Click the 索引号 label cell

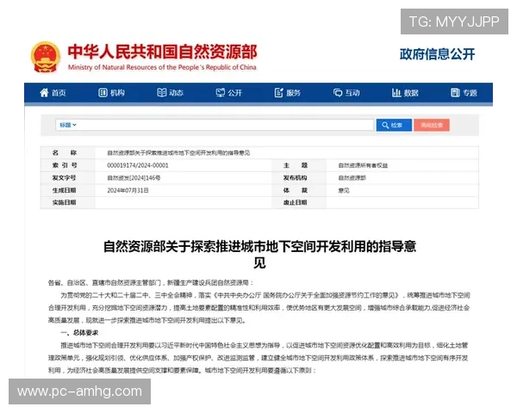tap(67, 165)
